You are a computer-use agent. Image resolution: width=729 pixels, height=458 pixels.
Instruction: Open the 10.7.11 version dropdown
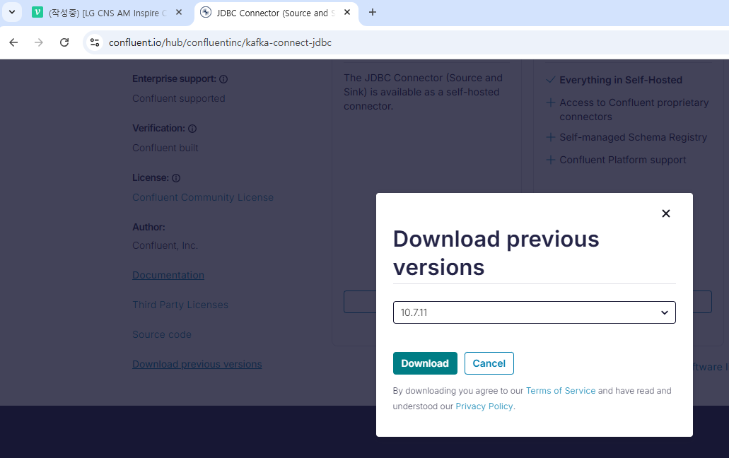tap(534, 312)
